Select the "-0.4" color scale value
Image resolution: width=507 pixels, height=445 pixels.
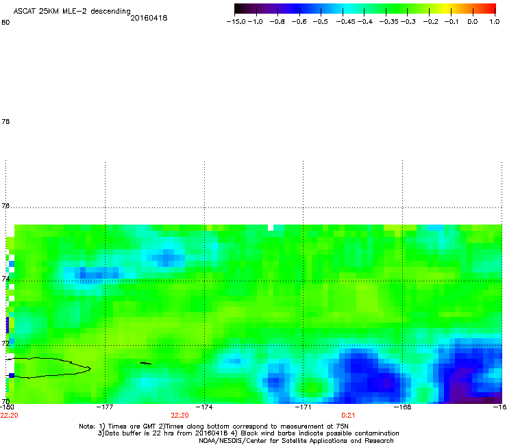tap(364, 22)
